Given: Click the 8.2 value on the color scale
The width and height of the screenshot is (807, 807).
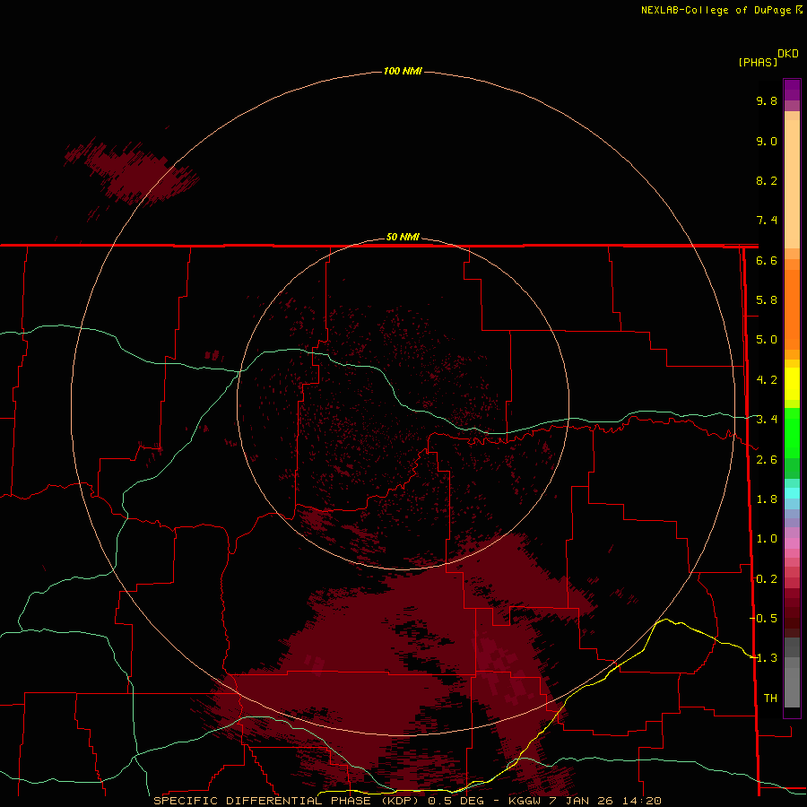Looking at the screenshot, I should point(767,181).
